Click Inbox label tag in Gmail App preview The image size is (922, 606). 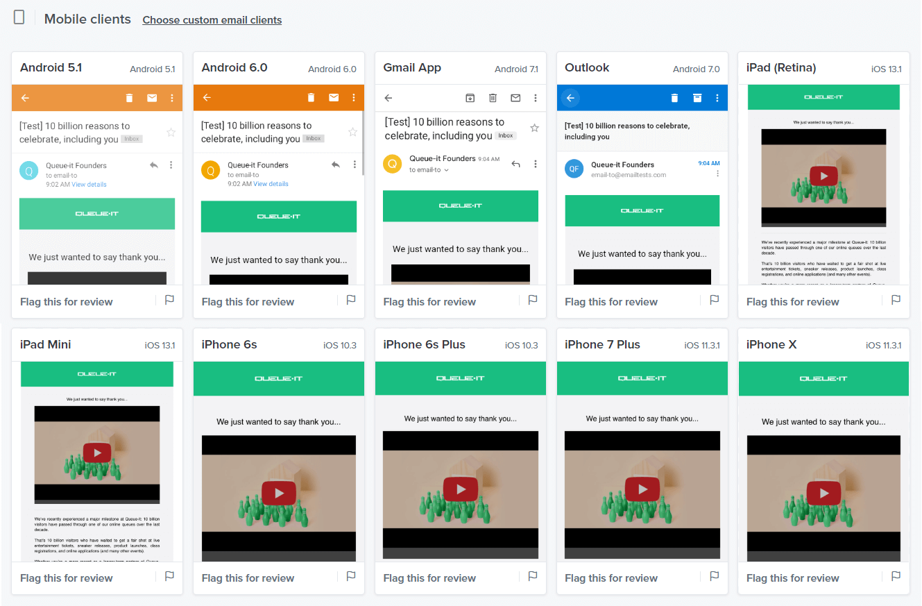[x=506, y=135]
